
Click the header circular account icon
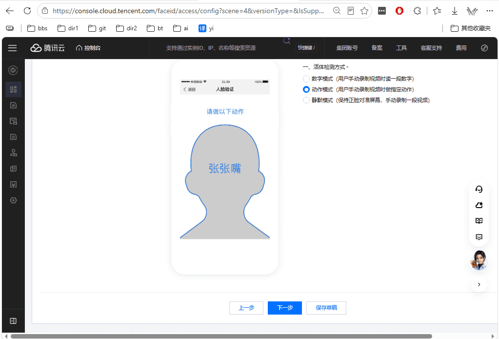[484, 48]
